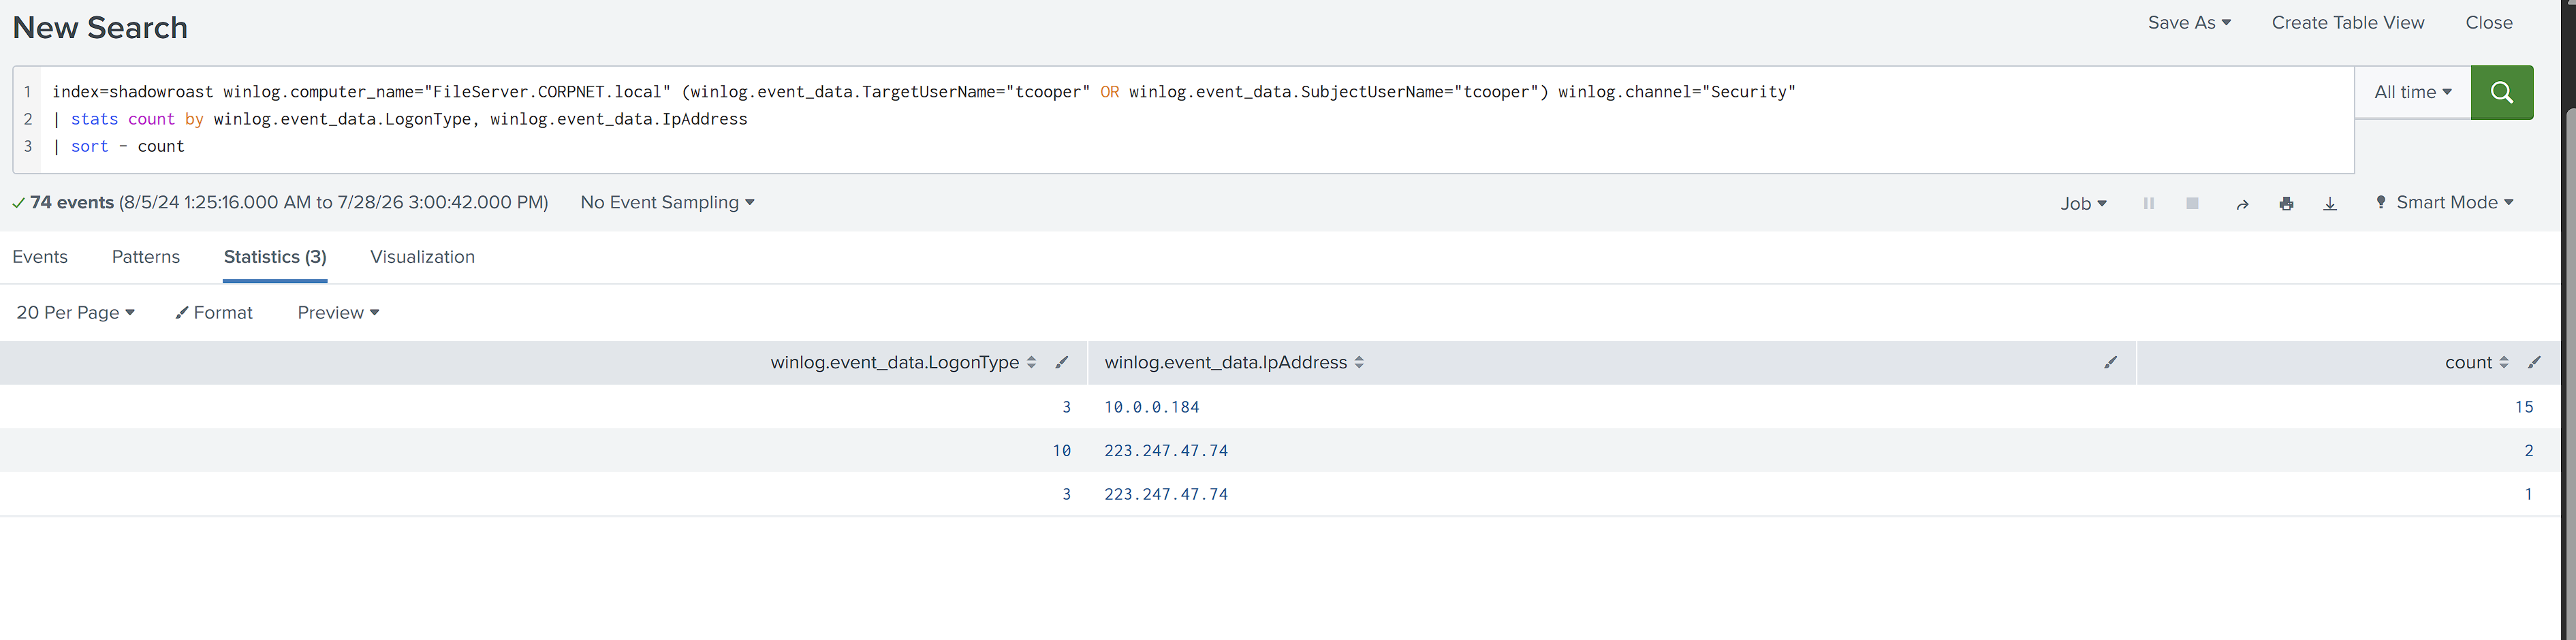Click the count column header label
The image size is (2576, 640).
[2468, 362]
